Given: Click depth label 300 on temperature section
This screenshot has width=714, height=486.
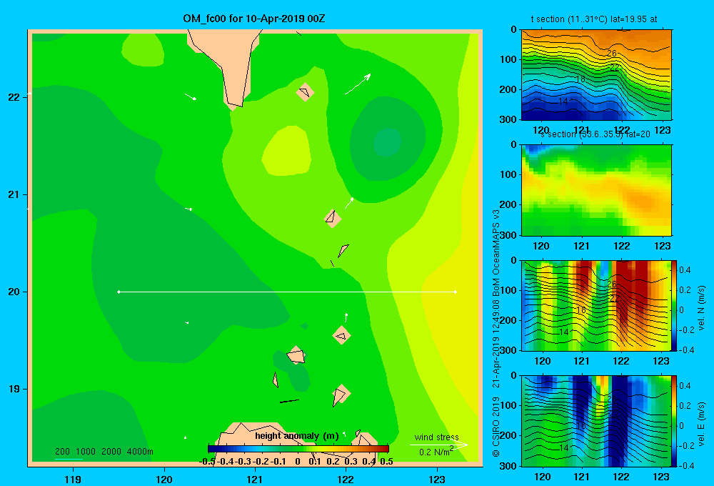Looking at the screenshot, I should point(508,119).
